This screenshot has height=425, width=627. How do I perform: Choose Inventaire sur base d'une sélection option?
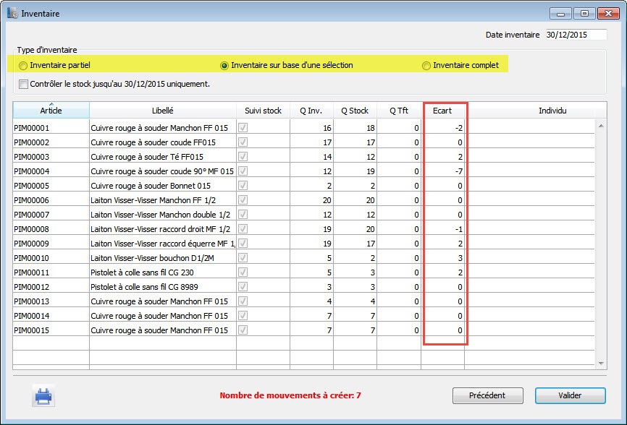pos(224,66)
